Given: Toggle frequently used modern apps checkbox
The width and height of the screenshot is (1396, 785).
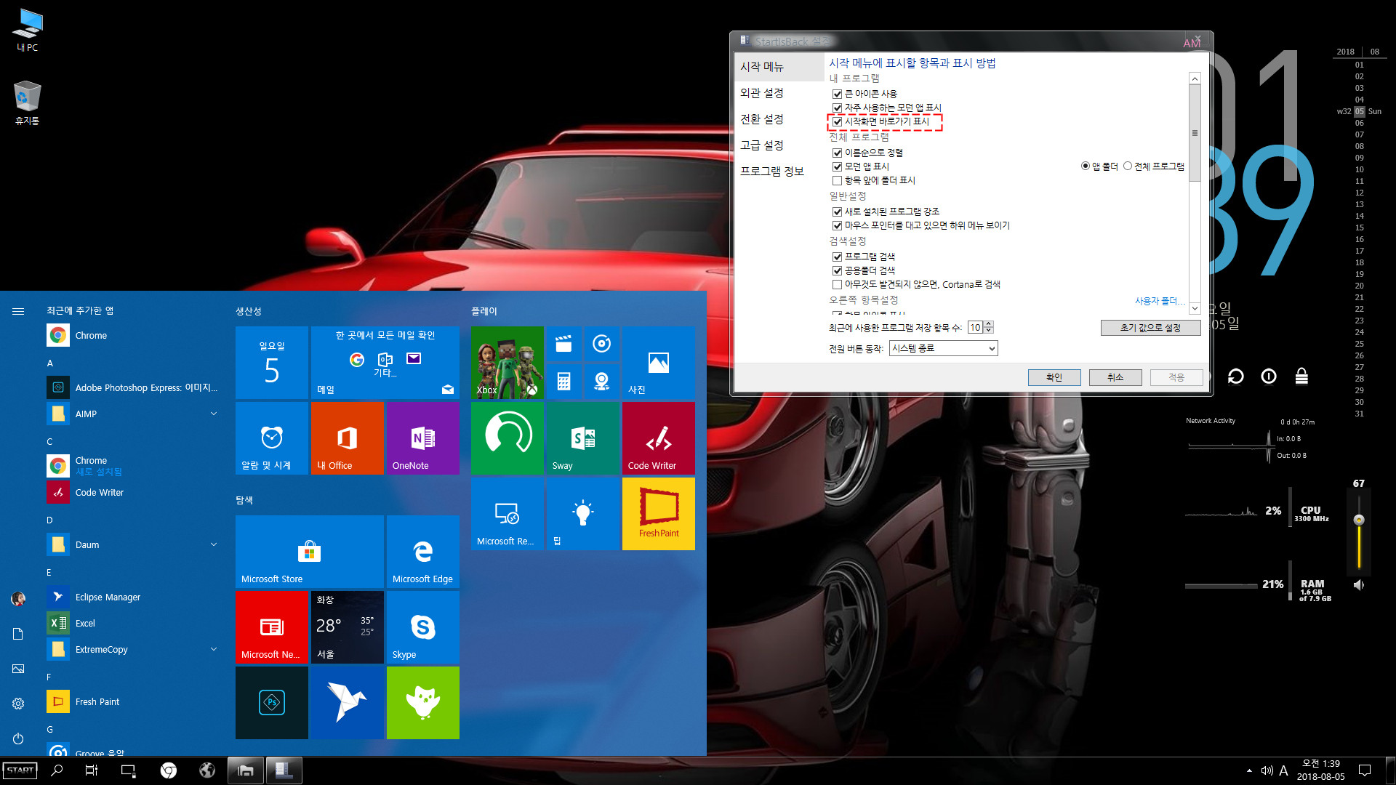Looking at the screenshot, I should [x=837, y=108].
